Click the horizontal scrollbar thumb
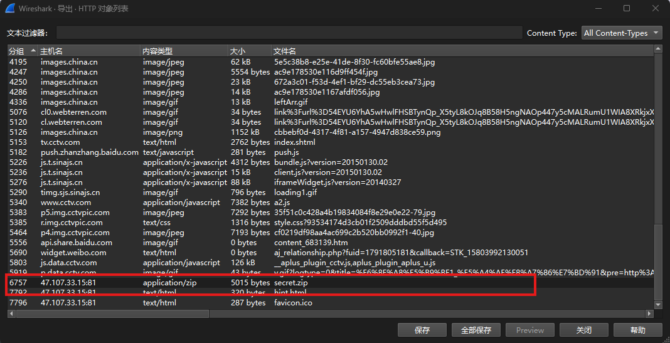The image size is (670, 343). (x=112, y=314)
